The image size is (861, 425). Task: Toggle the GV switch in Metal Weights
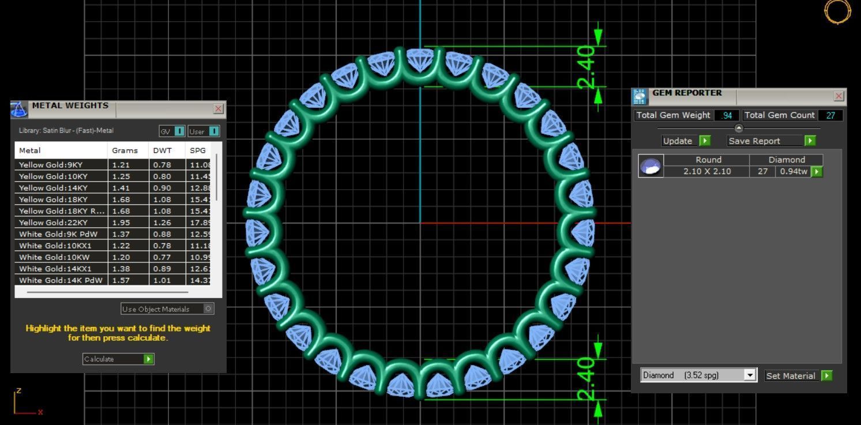pyautogui.click(x=179, y=131)
